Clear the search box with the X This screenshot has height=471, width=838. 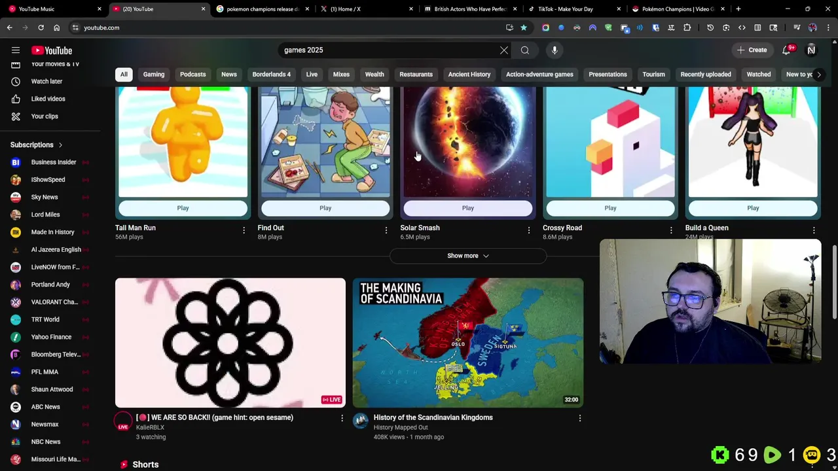coord(504,50)
